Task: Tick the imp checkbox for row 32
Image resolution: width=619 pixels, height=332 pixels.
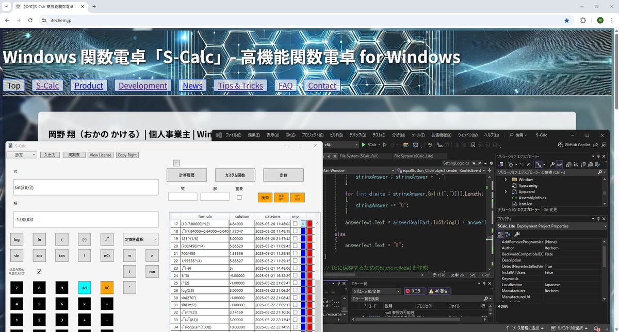Action: 295,312
